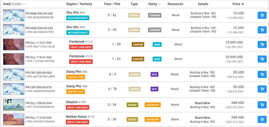Select the LEGENDARY rarity badge for Sheyton
Screen dimensions: 269x127
pyautogui.click(x=152, y=105)
